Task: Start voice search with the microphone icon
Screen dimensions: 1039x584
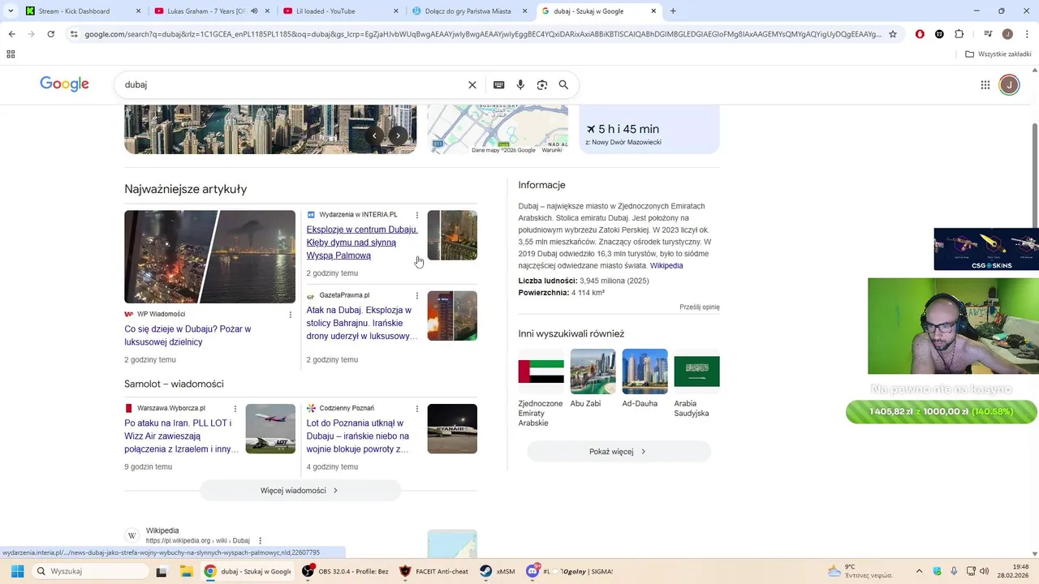Action: coord(520,85)
